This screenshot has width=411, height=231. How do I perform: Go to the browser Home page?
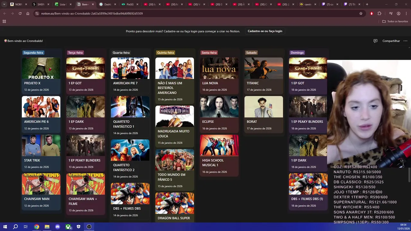[28, 13]
